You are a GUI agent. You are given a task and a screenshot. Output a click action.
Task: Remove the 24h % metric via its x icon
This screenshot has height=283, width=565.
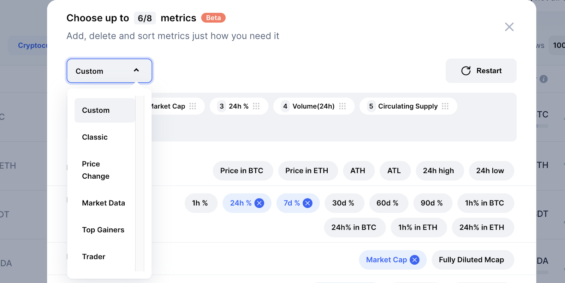click(x=260, y=203)
